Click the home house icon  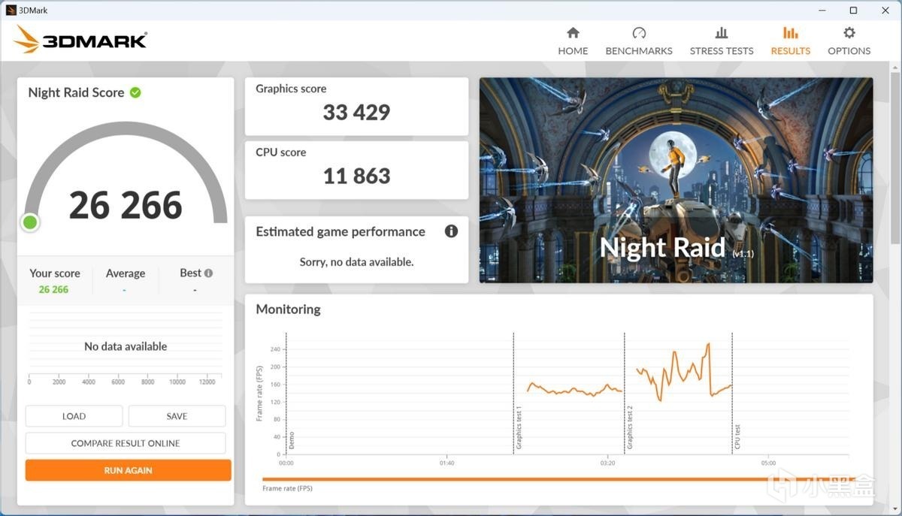[x=573, y=33]
